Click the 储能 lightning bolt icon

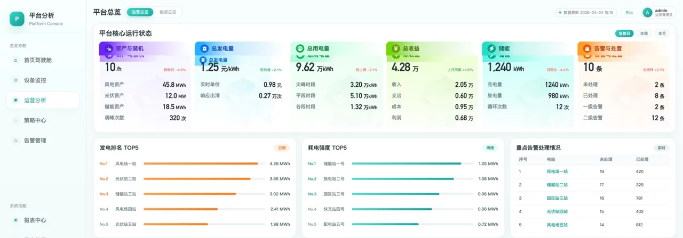(491, 48)
